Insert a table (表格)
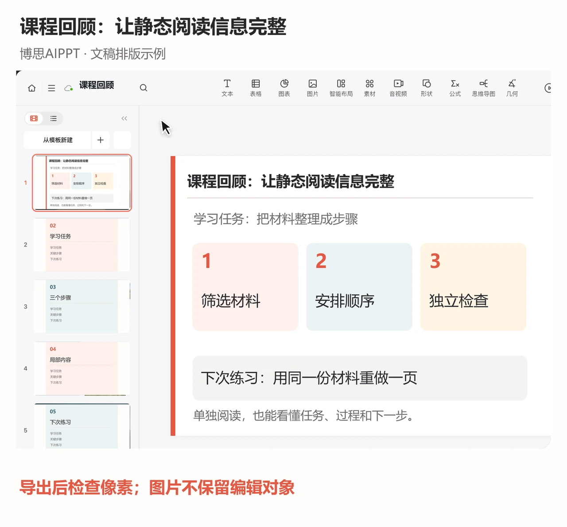 pyautogui.click(x=256, y=88)
